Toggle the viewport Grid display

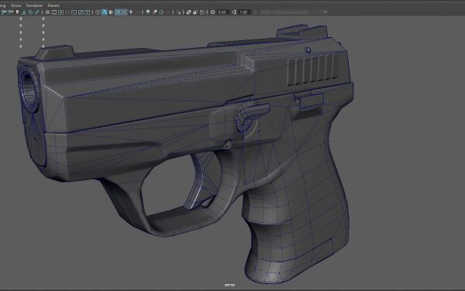[x=47, y=12]
